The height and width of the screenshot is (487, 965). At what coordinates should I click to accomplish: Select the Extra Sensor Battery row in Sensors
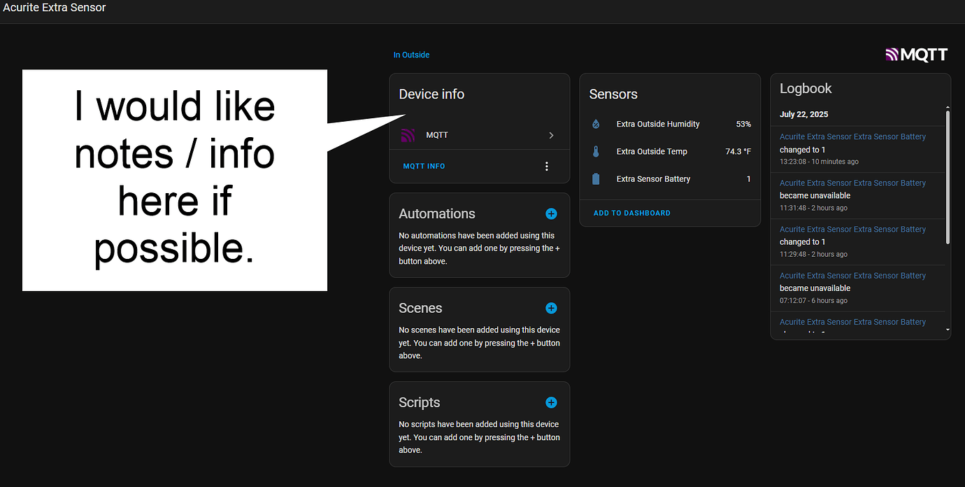[653, 178]
